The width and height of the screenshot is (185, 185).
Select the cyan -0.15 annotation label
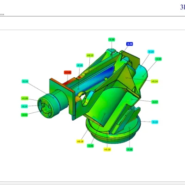(80, 65)
